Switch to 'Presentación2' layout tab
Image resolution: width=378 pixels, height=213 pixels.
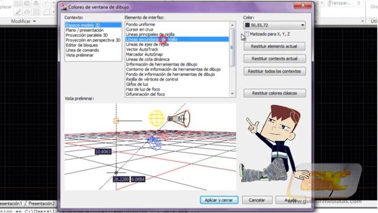pos(42,204)
